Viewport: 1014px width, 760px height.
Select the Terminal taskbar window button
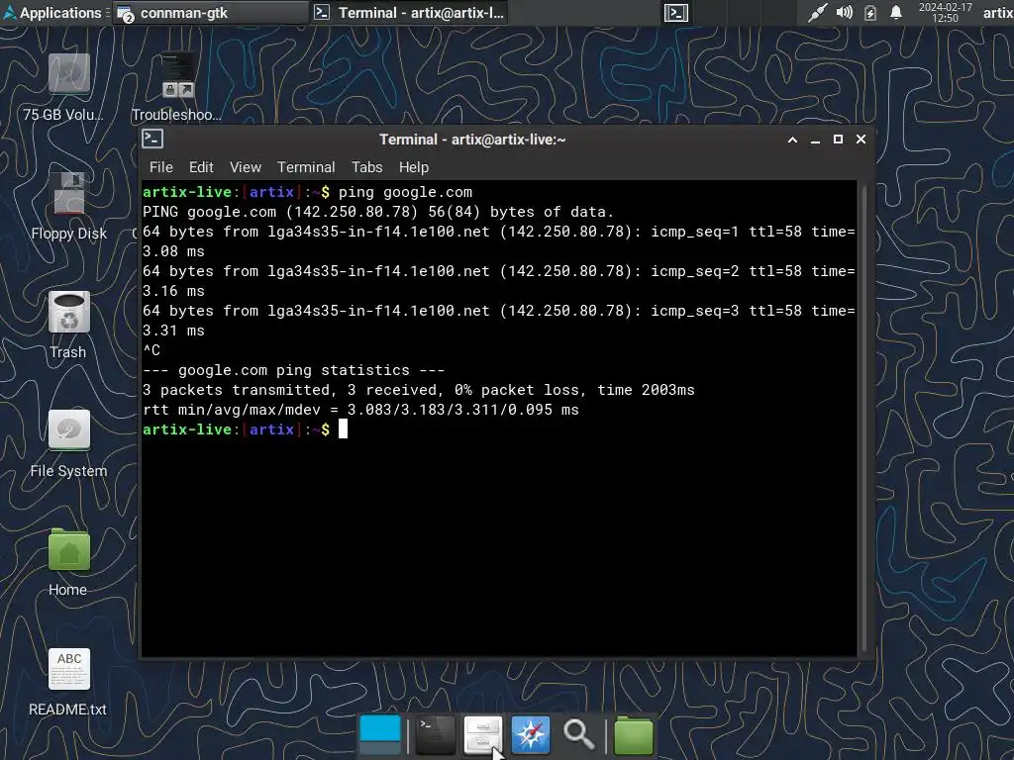tap(409, 13)
